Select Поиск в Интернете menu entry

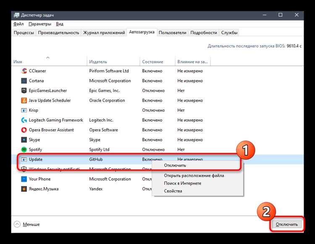click(x=198, y=183)
